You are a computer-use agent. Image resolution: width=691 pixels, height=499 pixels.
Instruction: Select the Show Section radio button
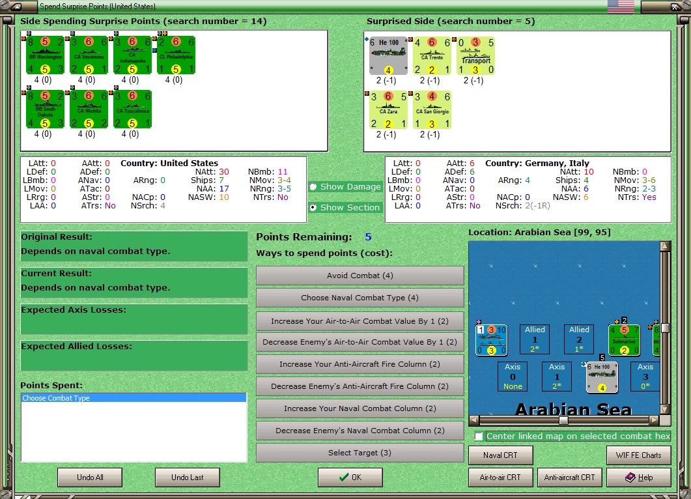click(313, 207)
